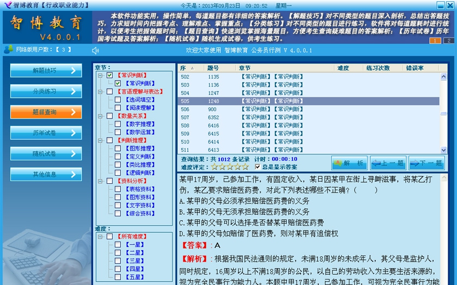Image resolution: width=457 pixels, height=285 pixels.
Task: Collapse the 【常识判断】 tree node
Action: (100, 76)
